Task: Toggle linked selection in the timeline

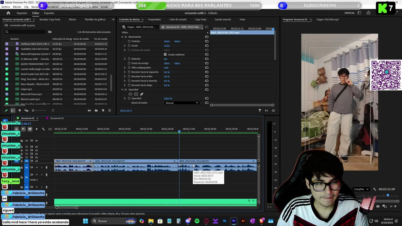Action: point(30,129)
